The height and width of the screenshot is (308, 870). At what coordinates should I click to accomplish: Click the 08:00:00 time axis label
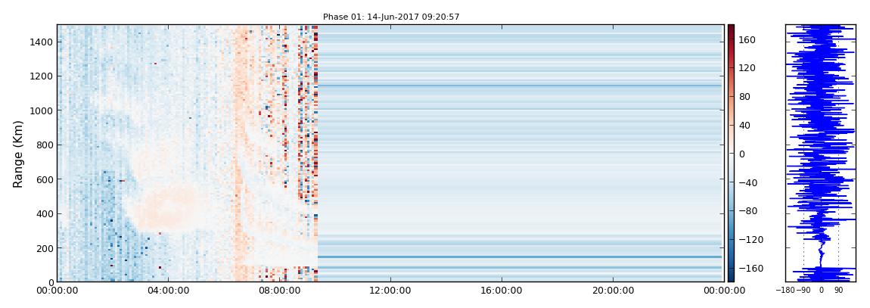[279, 291]
